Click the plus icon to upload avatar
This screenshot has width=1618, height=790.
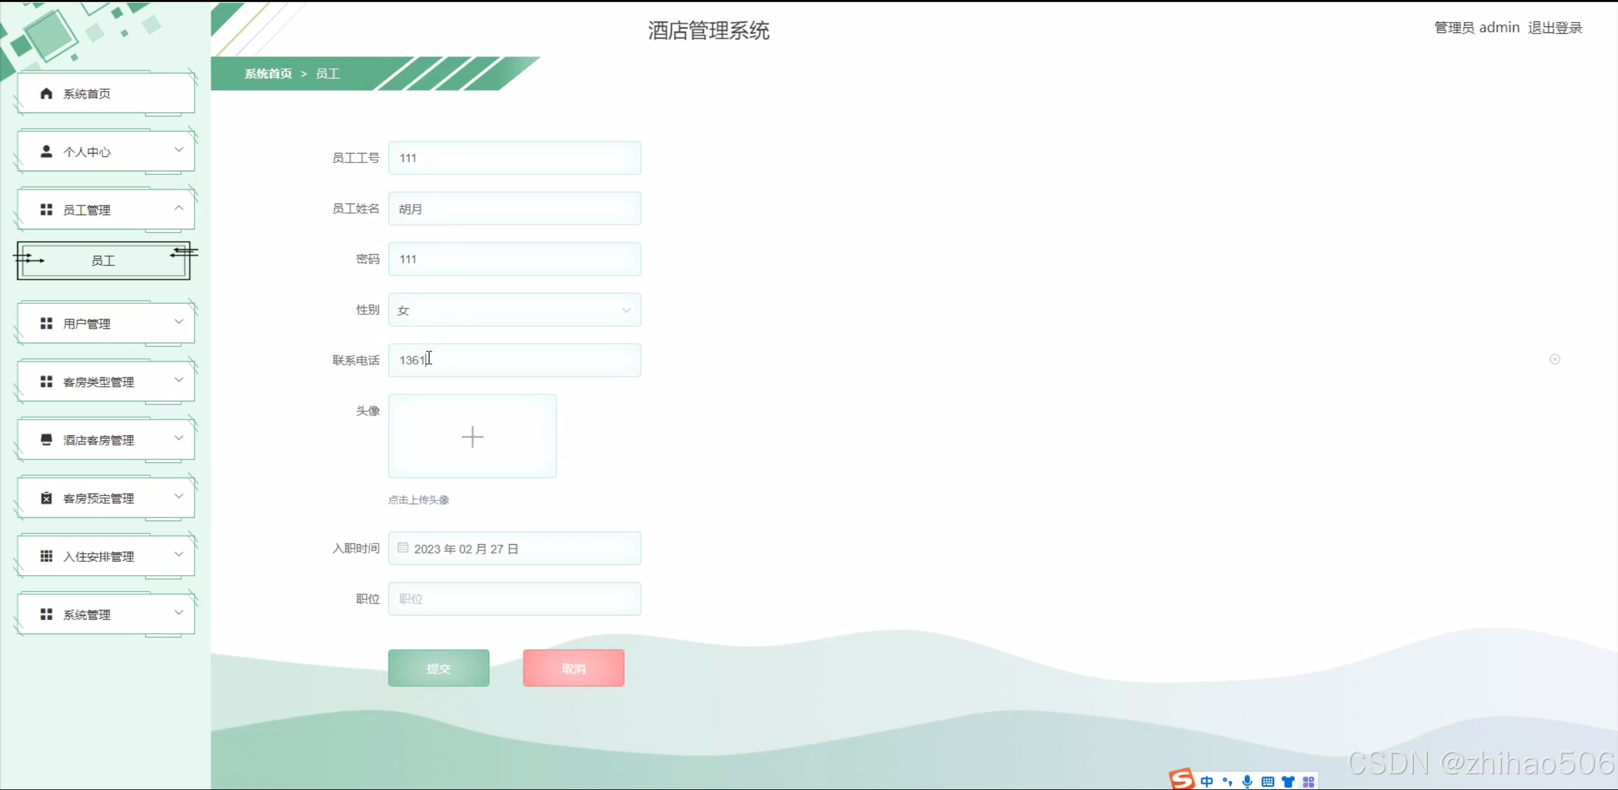pyautogui.click(x=472, y=437)
